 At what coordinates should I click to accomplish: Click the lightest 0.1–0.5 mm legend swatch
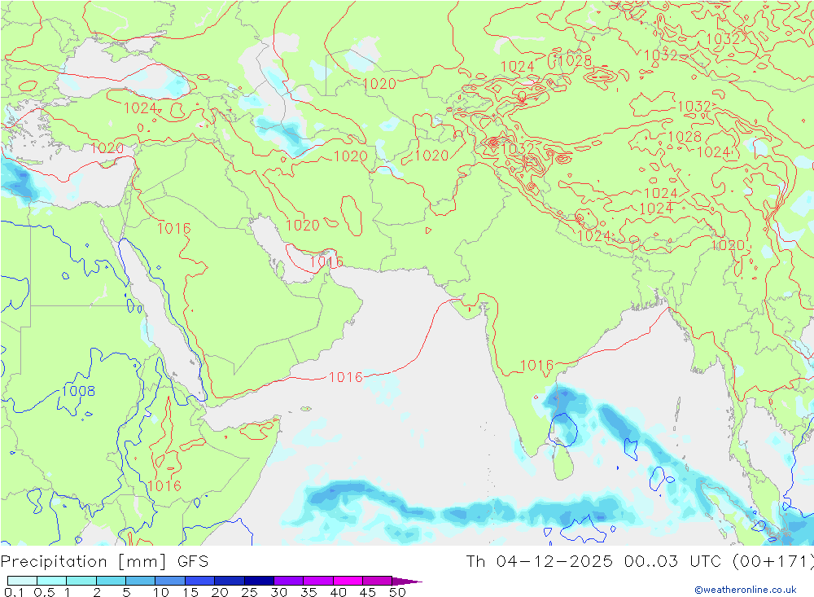point(22,581)
